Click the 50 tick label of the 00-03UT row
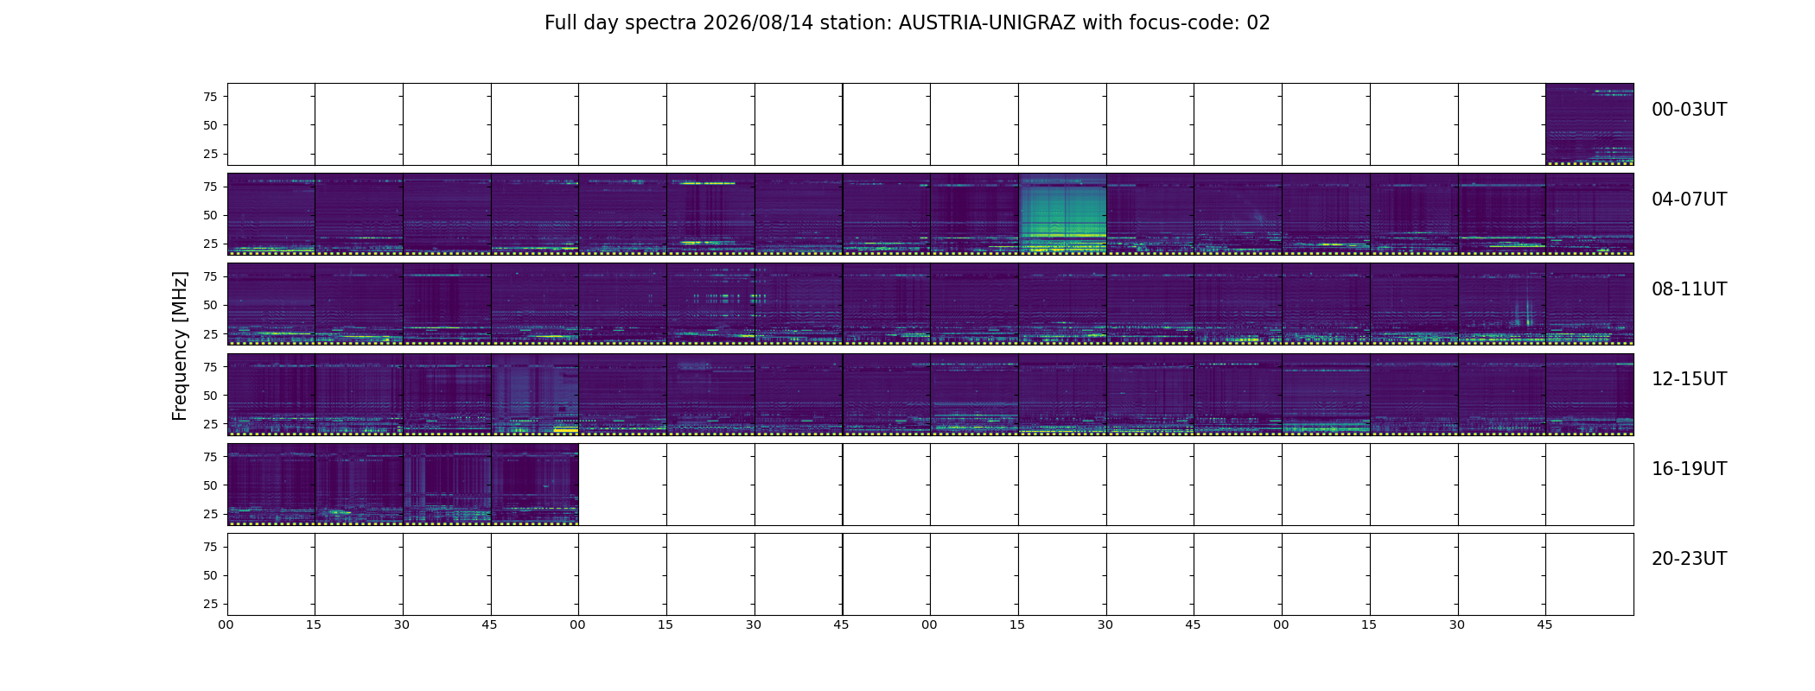The image size is (1815, 691). 210,125
